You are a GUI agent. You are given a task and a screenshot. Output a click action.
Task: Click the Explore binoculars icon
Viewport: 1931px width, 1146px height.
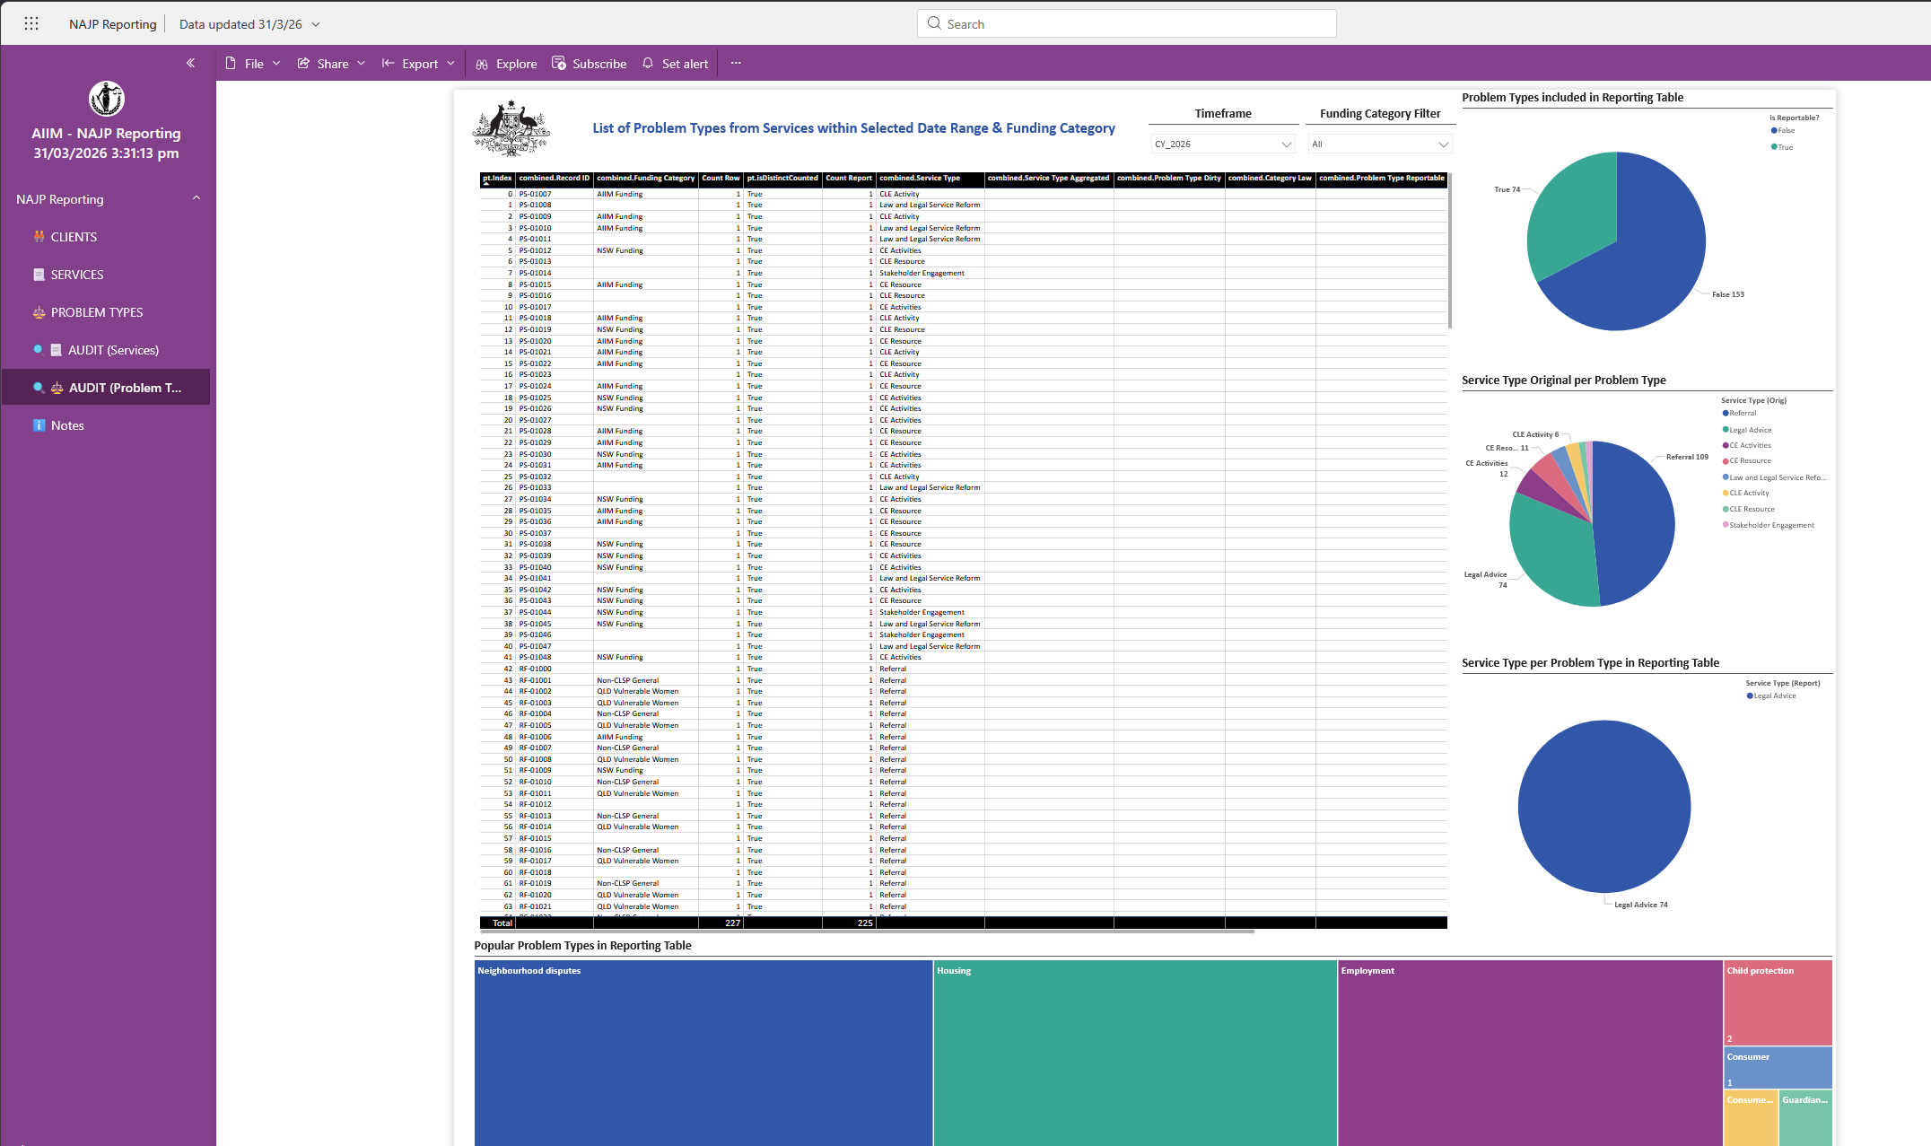[x=482, y=64]
